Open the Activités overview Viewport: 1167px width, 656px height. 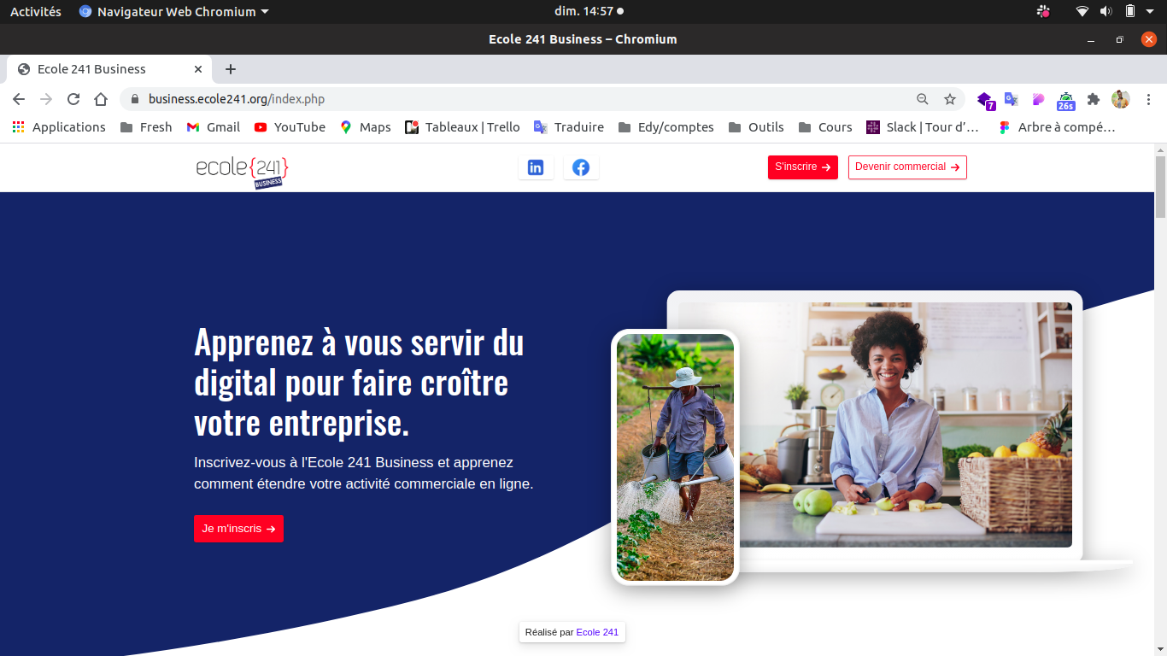[x=36, y=11]
